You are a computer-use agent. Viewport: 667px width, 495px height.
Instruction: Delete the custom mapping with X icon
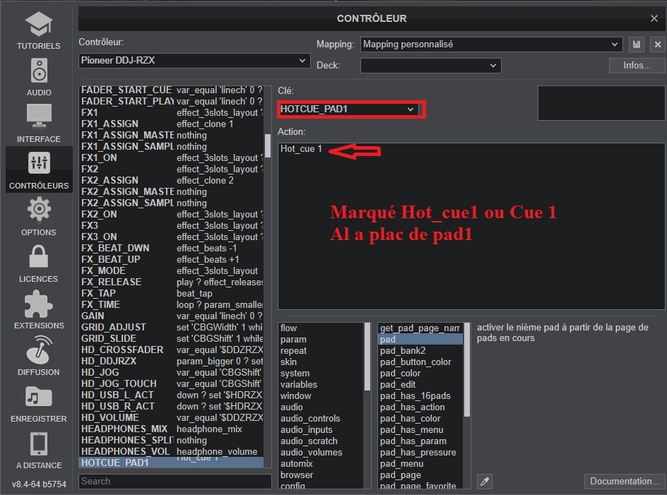click(657, 44)
